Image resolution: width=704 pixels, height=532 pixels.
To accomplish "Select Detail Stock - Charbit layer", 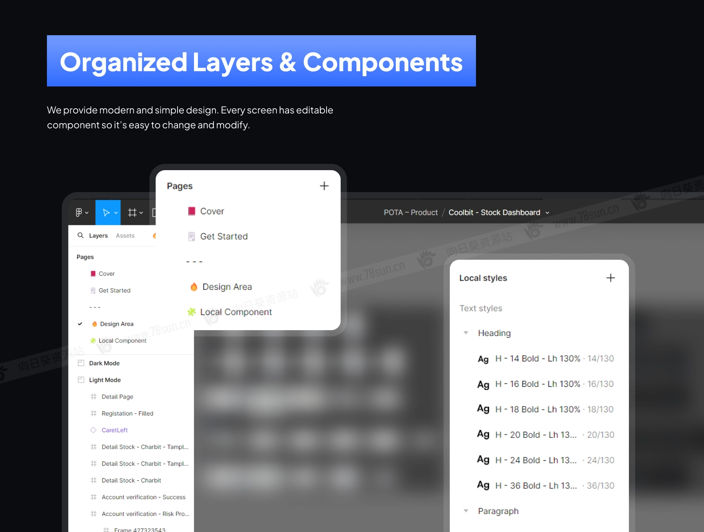I will pyautogui.click(x=131, y=480).
